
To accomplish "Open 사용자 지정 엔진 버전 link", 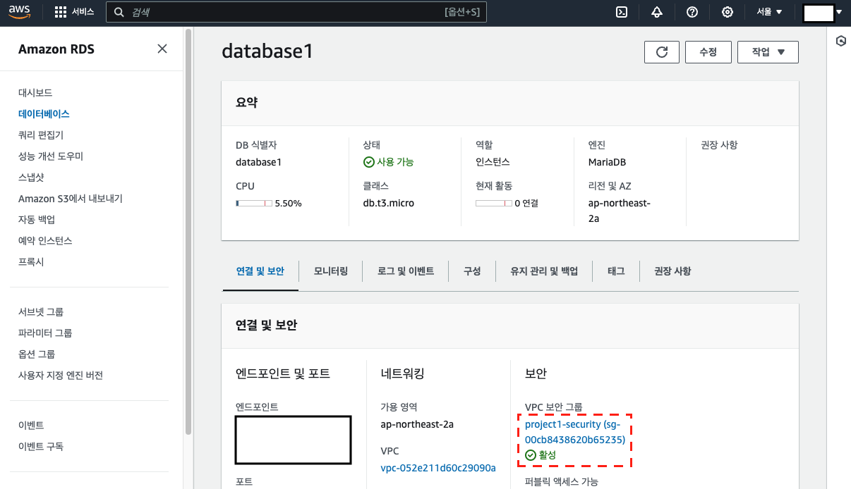I will [x=61, y=376].
